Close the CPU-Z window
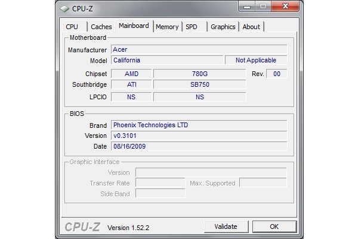The width and height of the screenshot is (358, 239). (x=285, y=6)
